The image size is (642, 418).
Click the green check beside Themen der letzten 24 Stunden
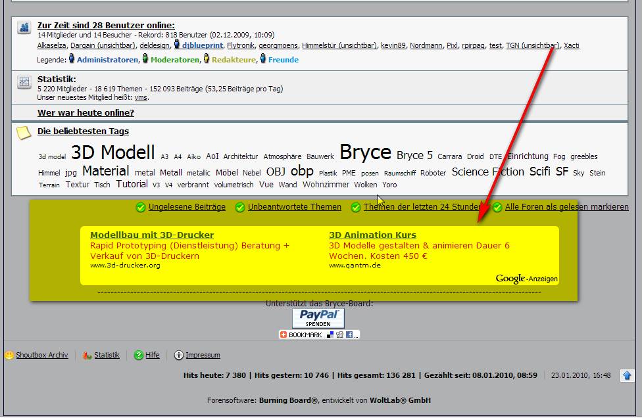[356, 208]
